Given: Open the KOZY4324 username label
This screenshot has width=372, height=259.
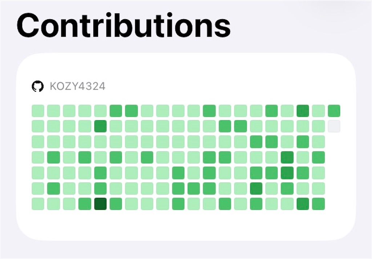Looking at the screenshot, I should click(78, 86).
